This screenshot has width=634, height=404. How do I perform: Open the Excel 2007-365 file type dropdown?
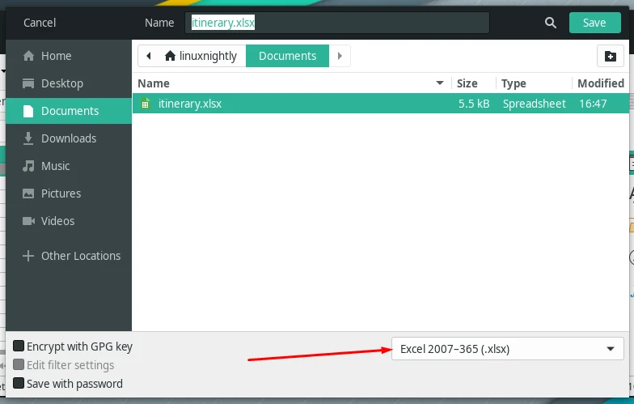click(x=508, y=348)
